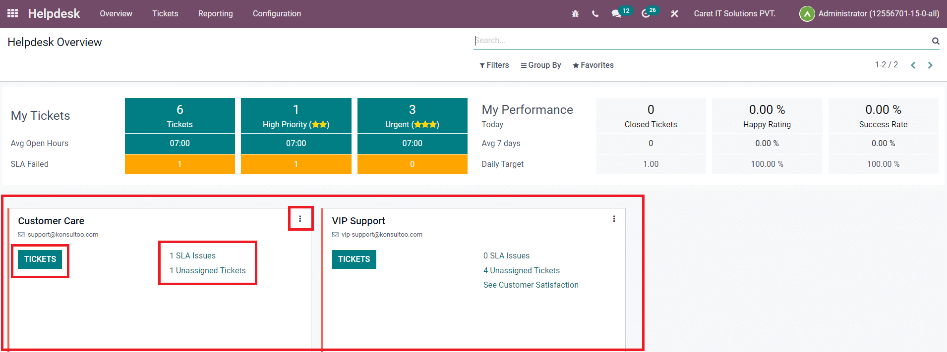Click support@konsultoo.com email text

(x=63, y=235)
